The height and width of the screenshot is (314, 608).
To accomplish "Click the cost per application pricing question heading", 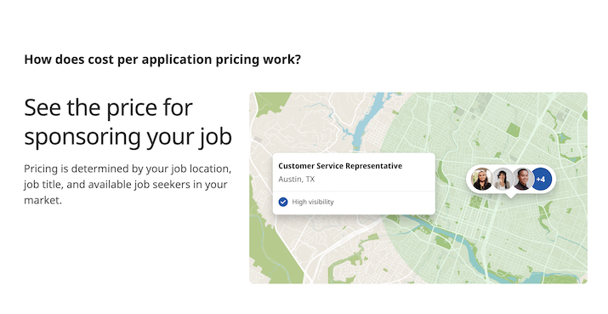I will 162,60.
